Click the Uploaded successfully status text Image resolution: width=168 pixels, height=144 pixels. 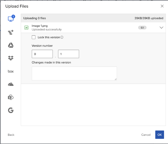click(47, 30)
